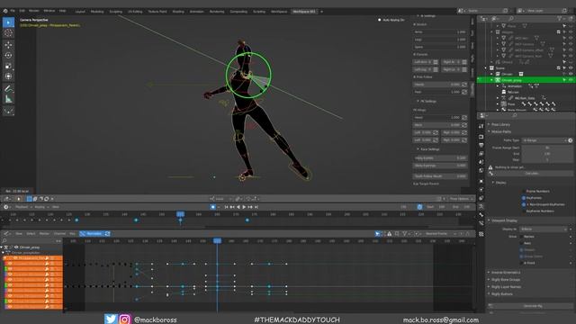Open outliner filter funnel icon
This screenshot has height=324, width=576.
[560, 18]
